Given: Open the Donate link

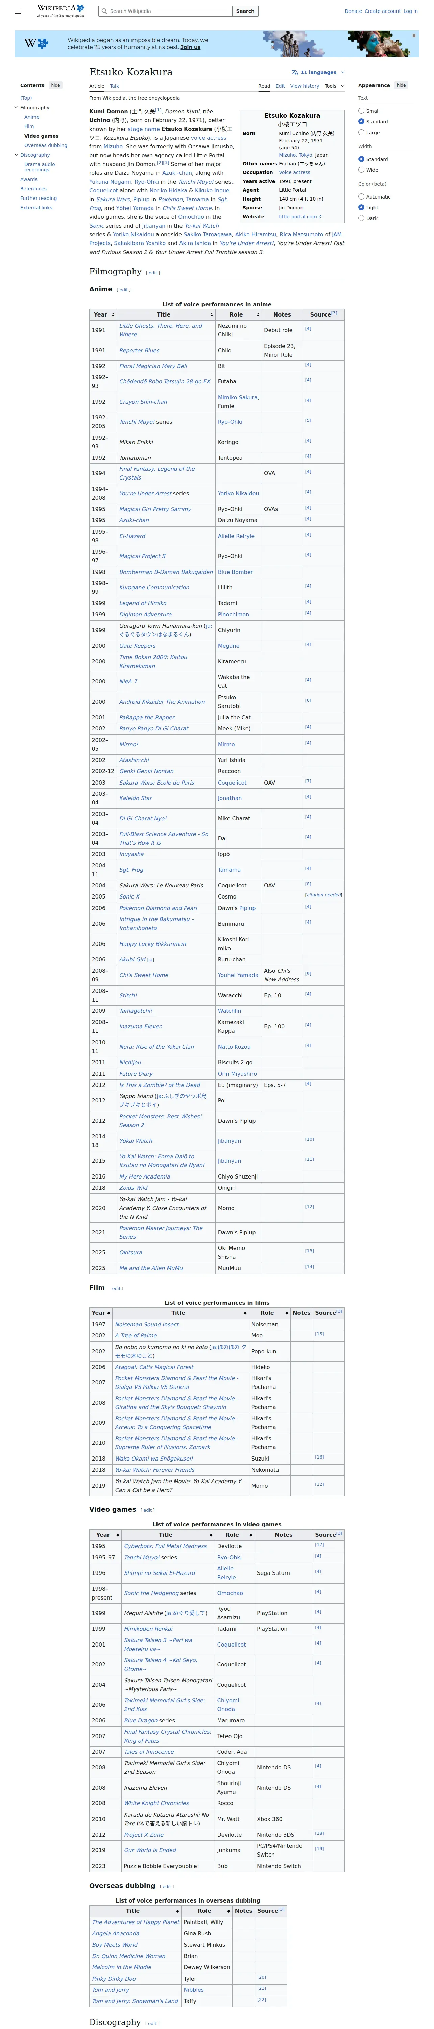Looking at the screenshot, I should [353, 11].
